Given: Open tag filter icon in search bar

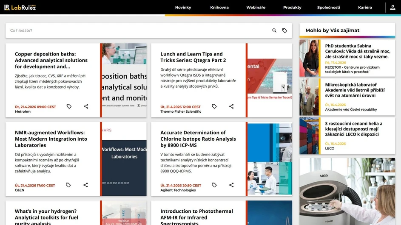Looking at the screenshot, I should coord(285,31).
